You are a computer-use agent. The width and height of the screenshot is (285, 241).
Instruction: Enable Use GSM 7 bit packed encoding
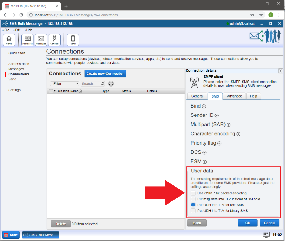193,193
